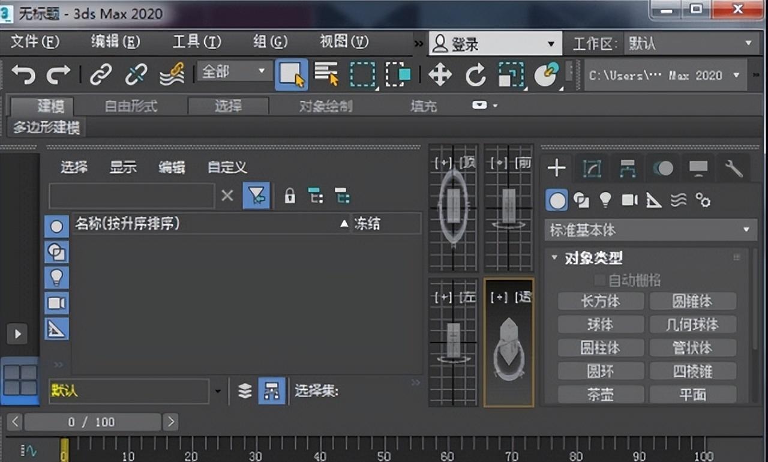Open Select by Name icon

pos(325,74)
